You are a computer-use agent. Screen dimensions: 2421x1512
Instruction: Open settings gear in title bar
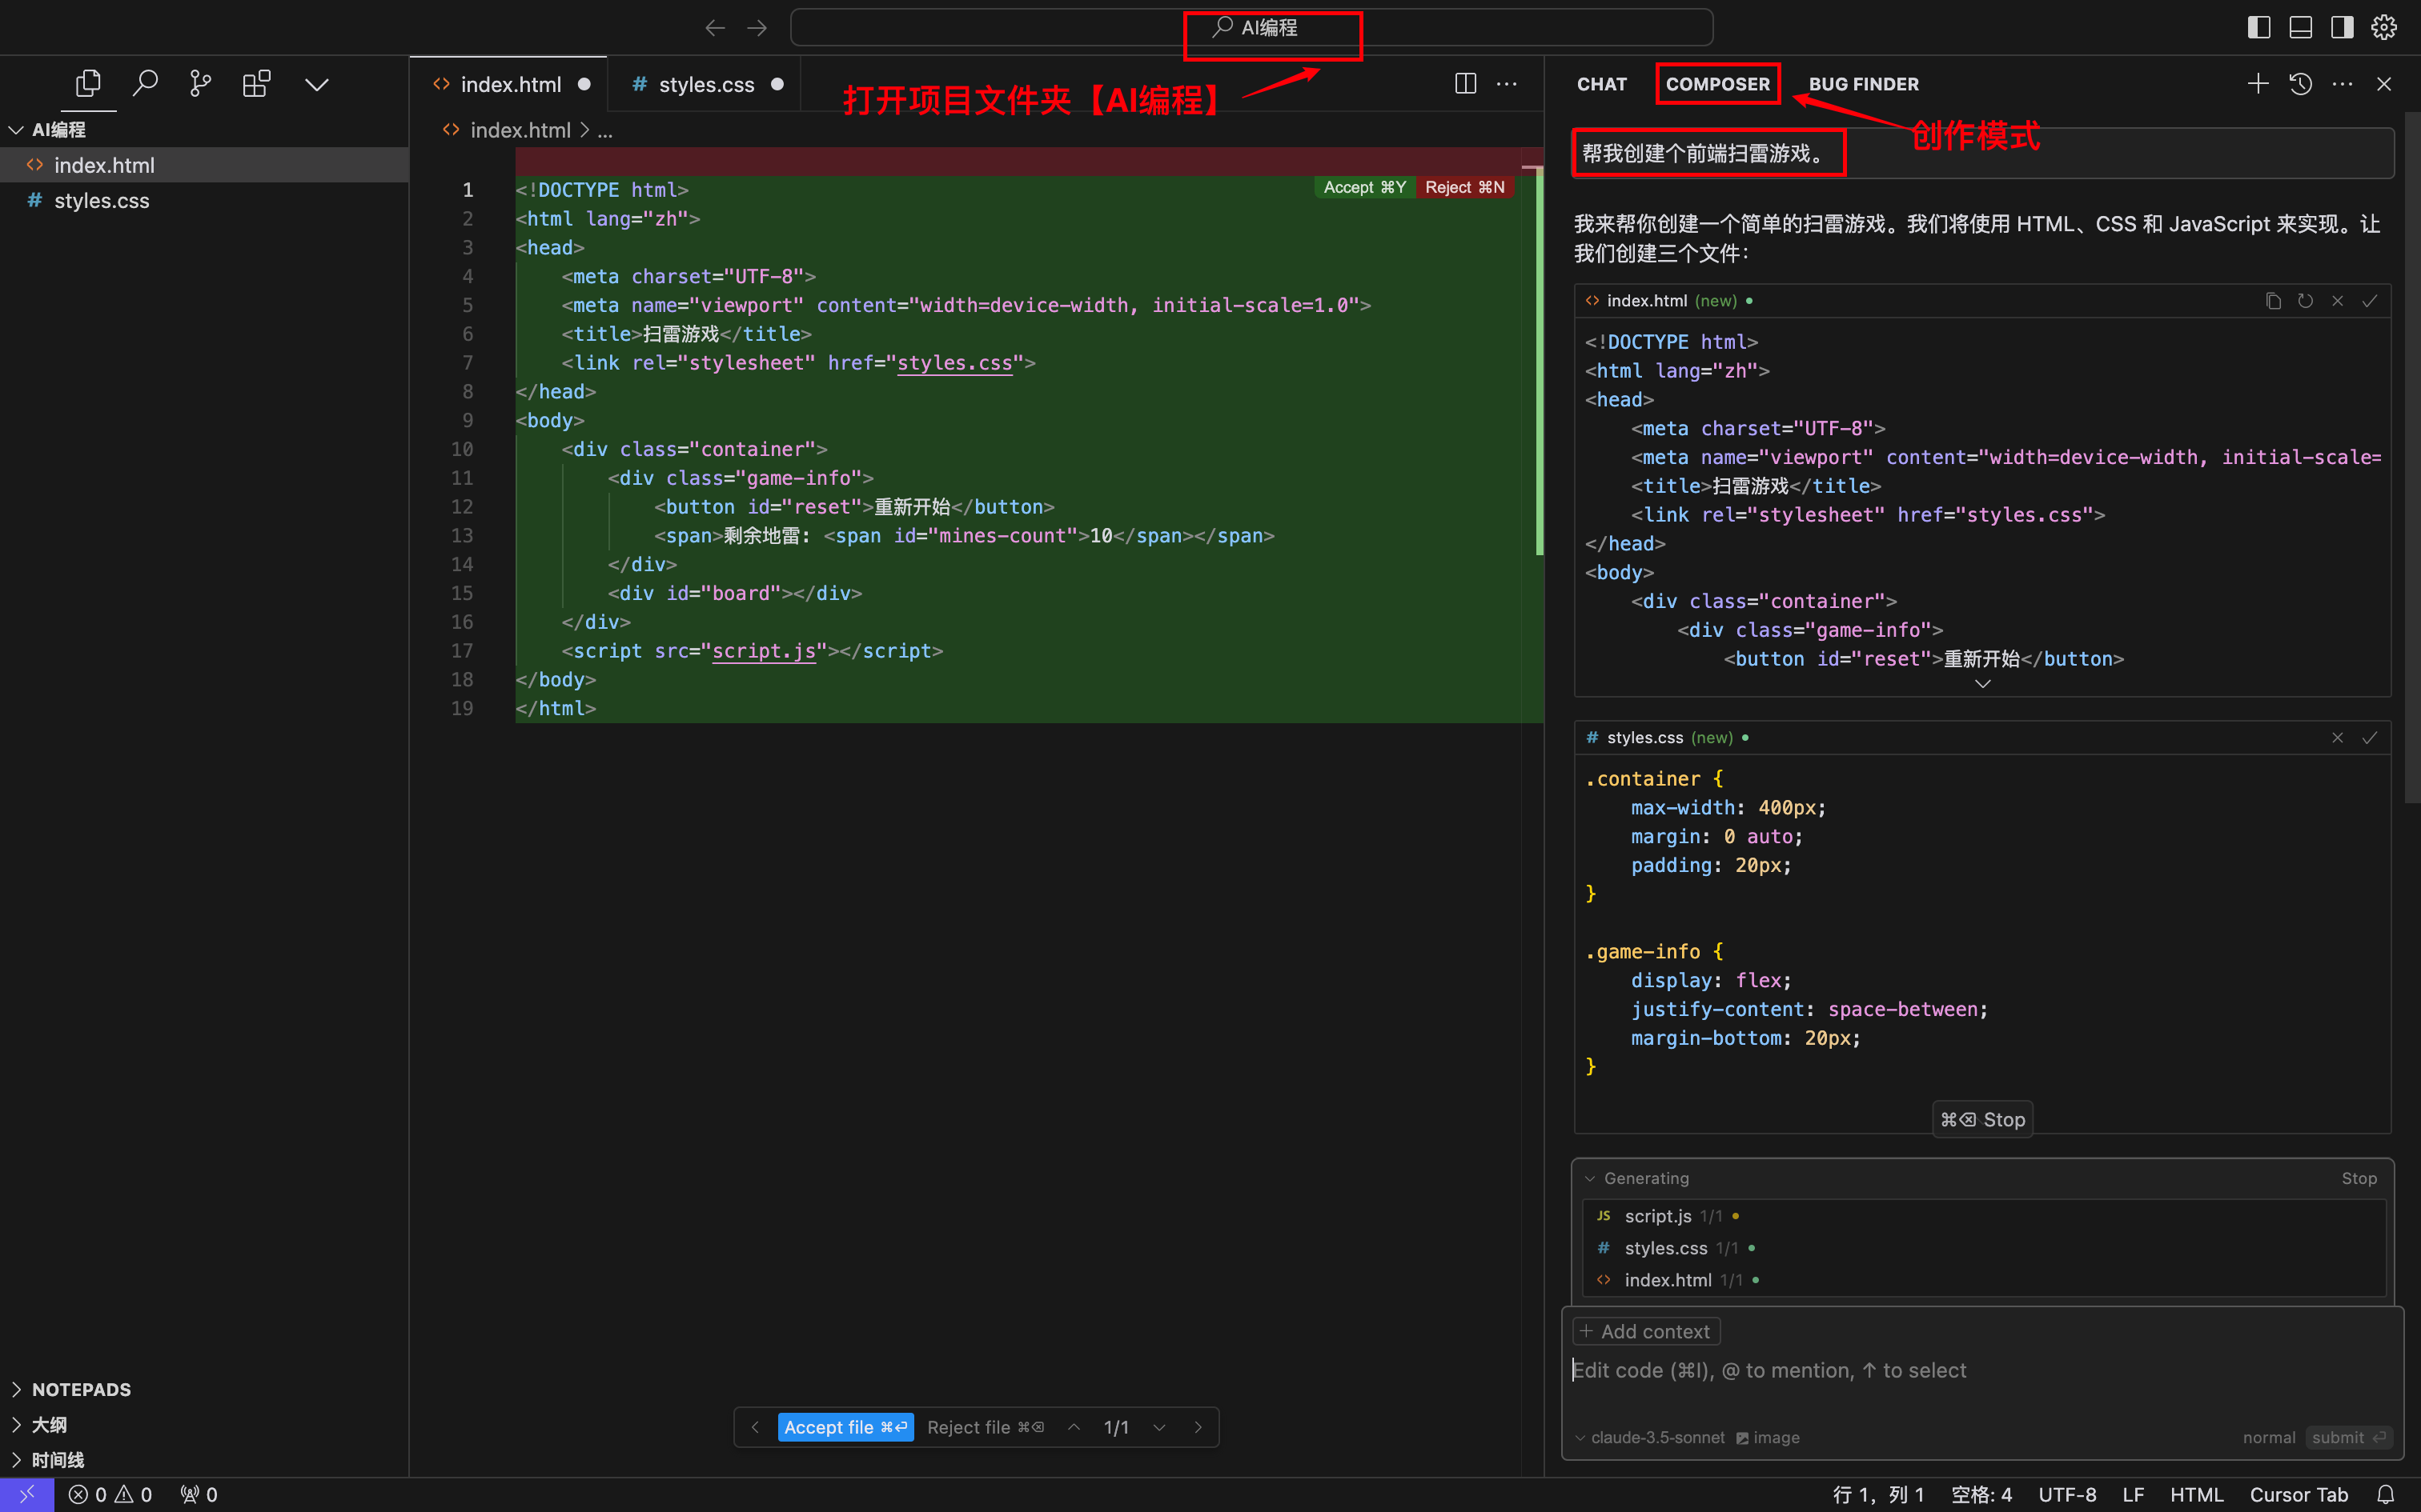coord(2384,28)
